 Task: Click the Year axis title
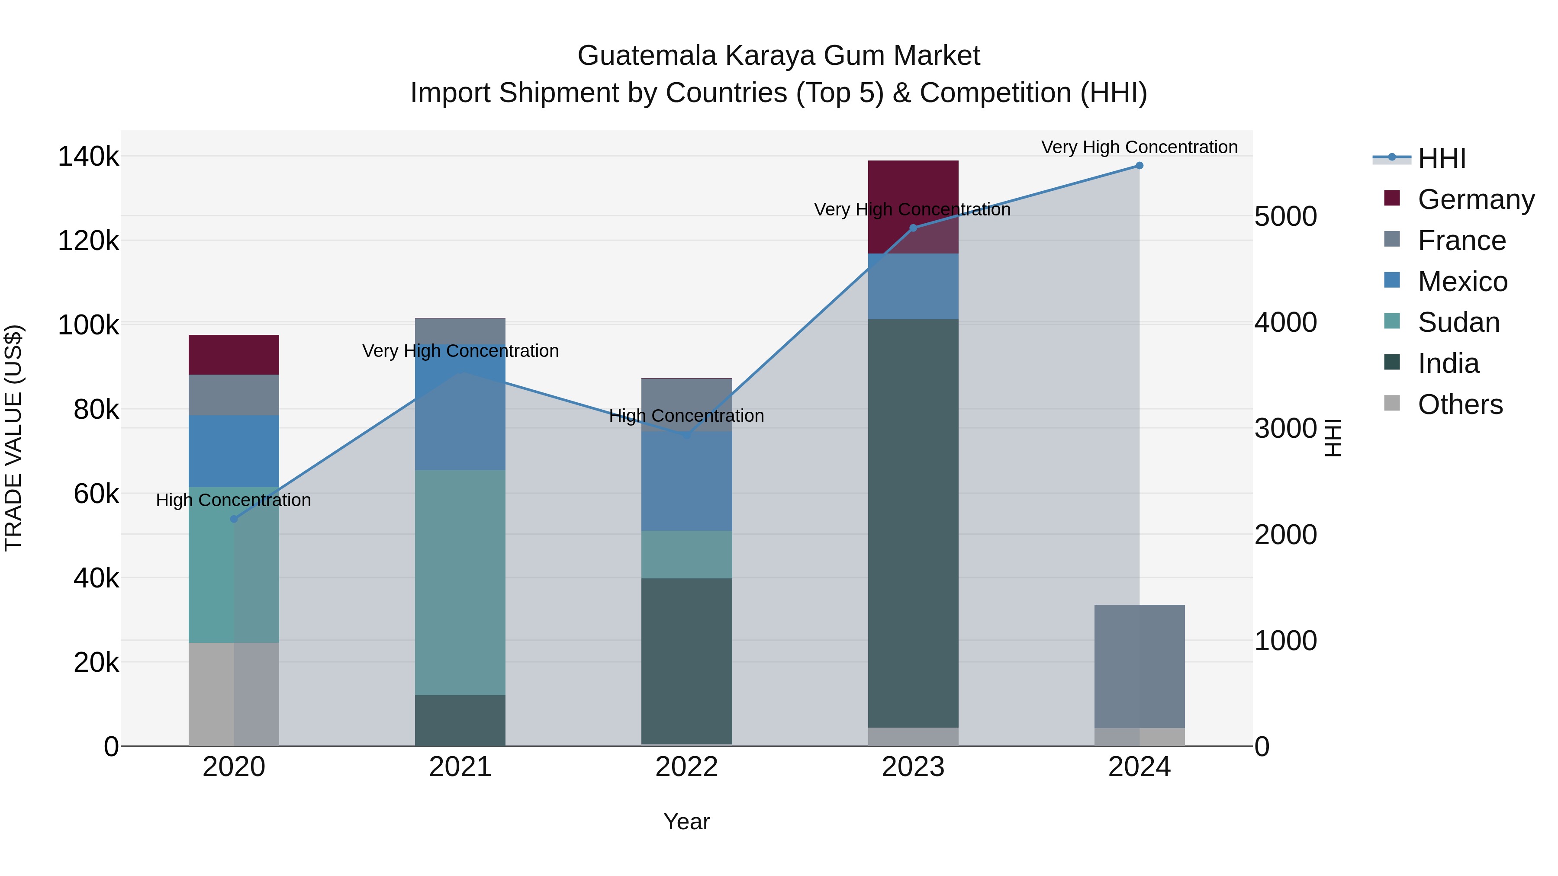pyautogui.click(x=686, y=821)
